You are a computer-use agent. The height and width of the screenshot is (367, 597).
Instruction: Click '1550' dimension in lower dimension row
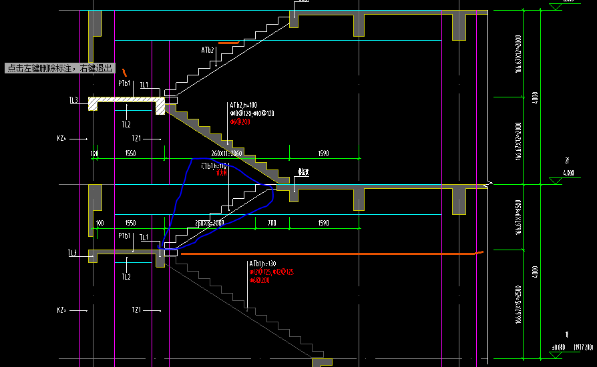point(130,223)
